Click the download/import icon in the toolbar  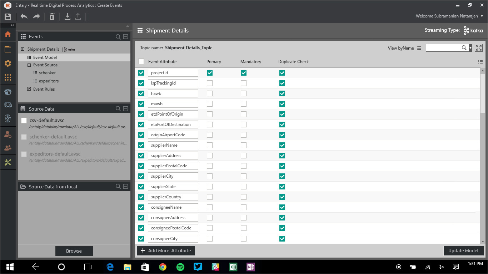coord(67,17)
